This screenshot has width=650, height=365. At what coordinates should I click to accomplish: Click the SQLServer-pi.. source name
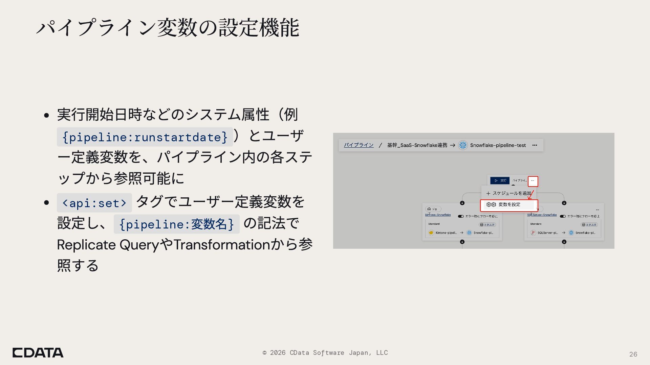547,233
